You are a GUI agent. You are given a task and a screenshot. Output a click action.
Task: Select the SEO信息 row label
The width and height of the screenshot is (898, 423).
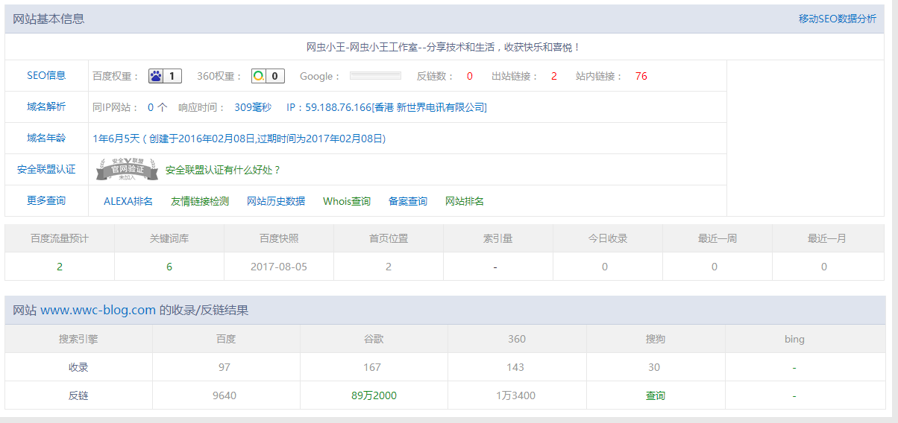pos(46,75)
